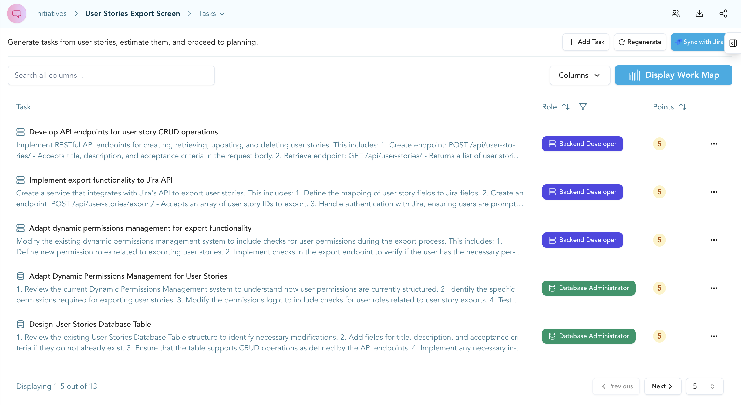Click the first task's points badge
This screenshot has width=741, height=405.
659,144
